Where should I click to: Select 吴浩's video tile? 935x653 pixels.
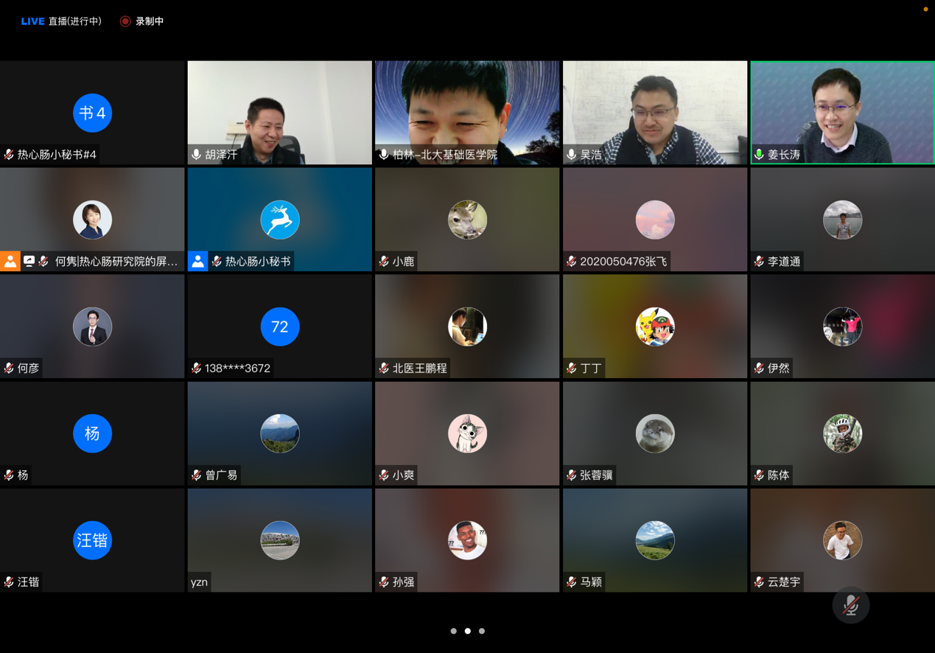click(x=654, y=111)
